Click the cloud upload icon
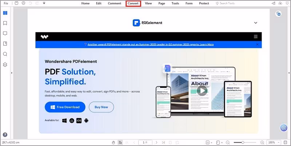Viewport: 291px width, 146px height. [280, 3]
